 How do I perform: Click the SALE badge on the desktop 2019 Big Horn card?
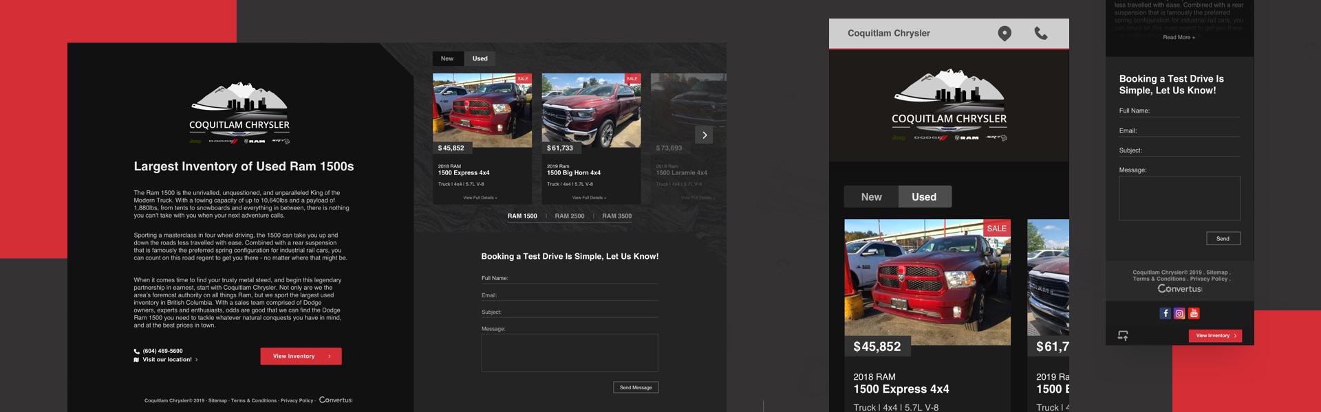coord(632,79)
